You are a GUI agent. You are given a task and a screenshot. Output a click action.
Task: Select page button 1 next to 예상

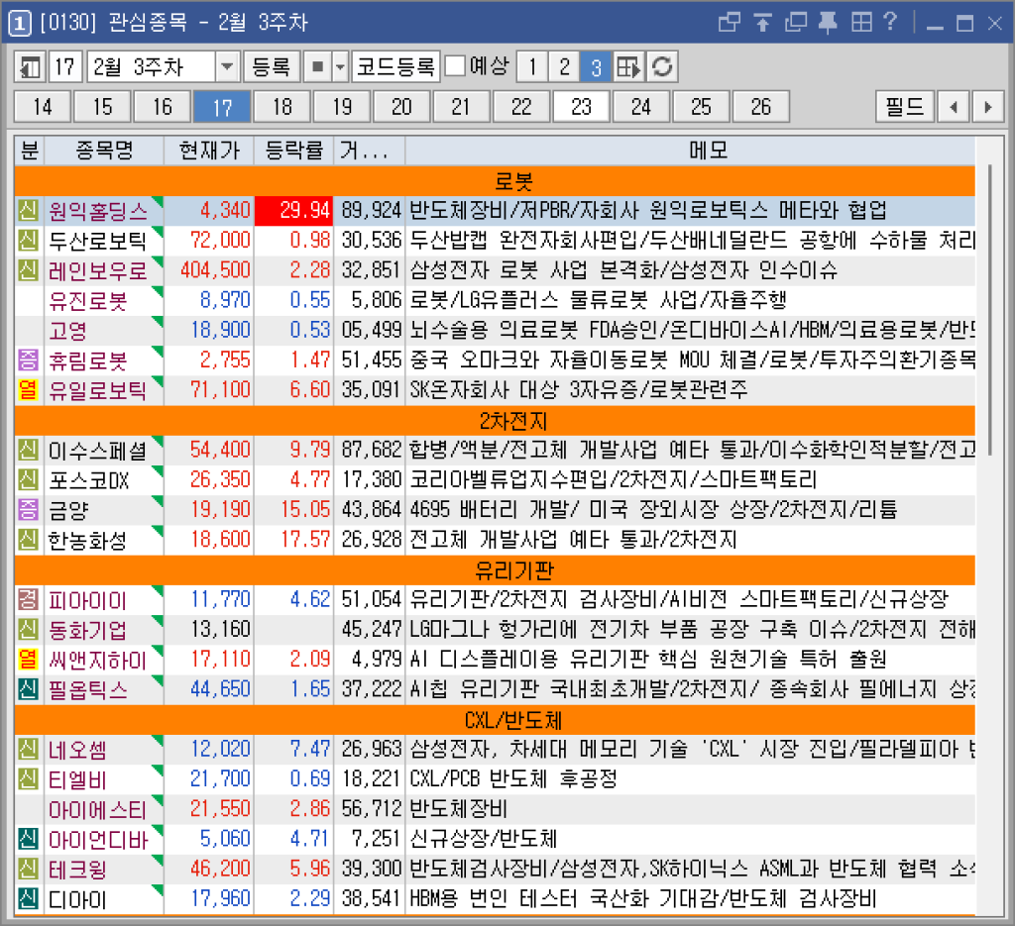(532, 67)
